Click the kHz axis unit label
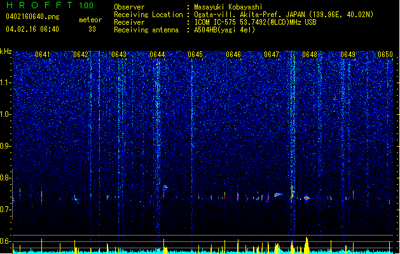The image size is (400, 254). pos(6,51)
